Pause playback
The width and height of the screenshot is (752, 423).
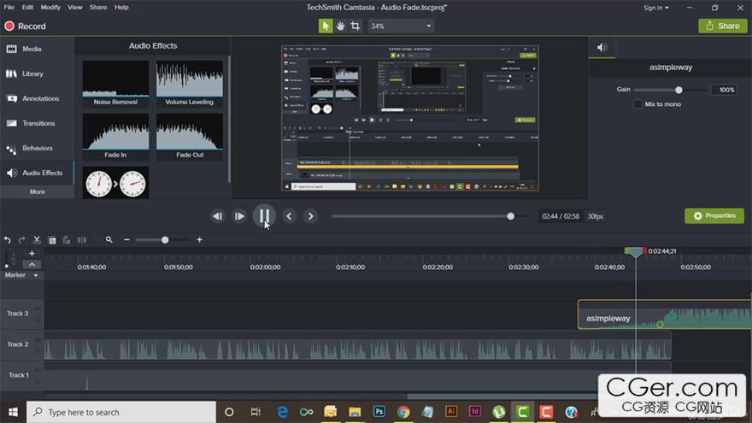pos(264,216)
